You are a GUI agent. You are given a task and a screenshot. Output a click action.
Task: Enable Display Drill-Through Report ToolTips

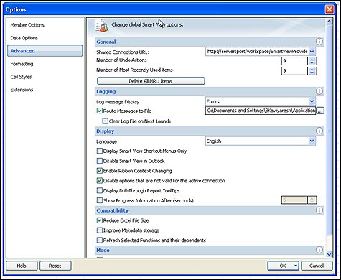tap(100, 191)
